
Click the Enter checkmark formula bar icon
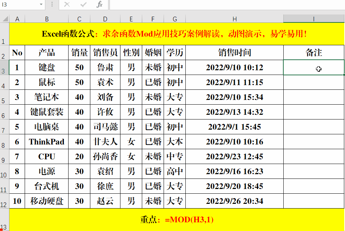pyautogui.click(x=83, y=4)
